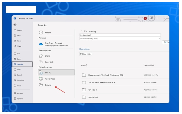The height and width of the screenshot is (114, 182).
Task: Switch to the Export tab
Action: [19, 75]
